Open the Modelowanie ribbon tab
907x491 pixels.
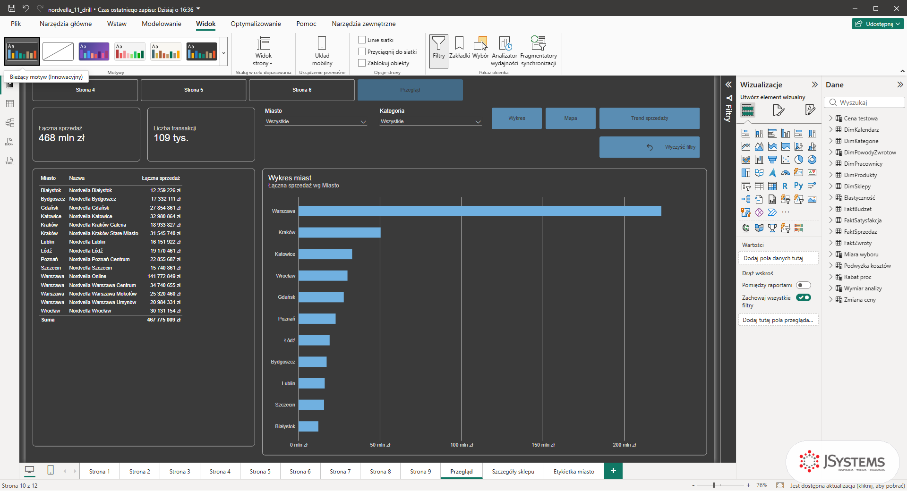coord(162,24)
